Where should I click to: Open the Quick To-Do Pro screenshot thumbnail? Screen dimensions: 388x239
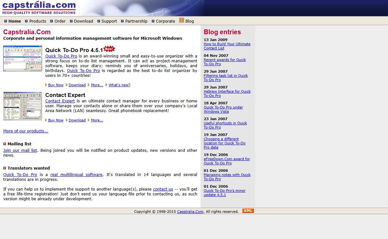click(x=23, y=58)
